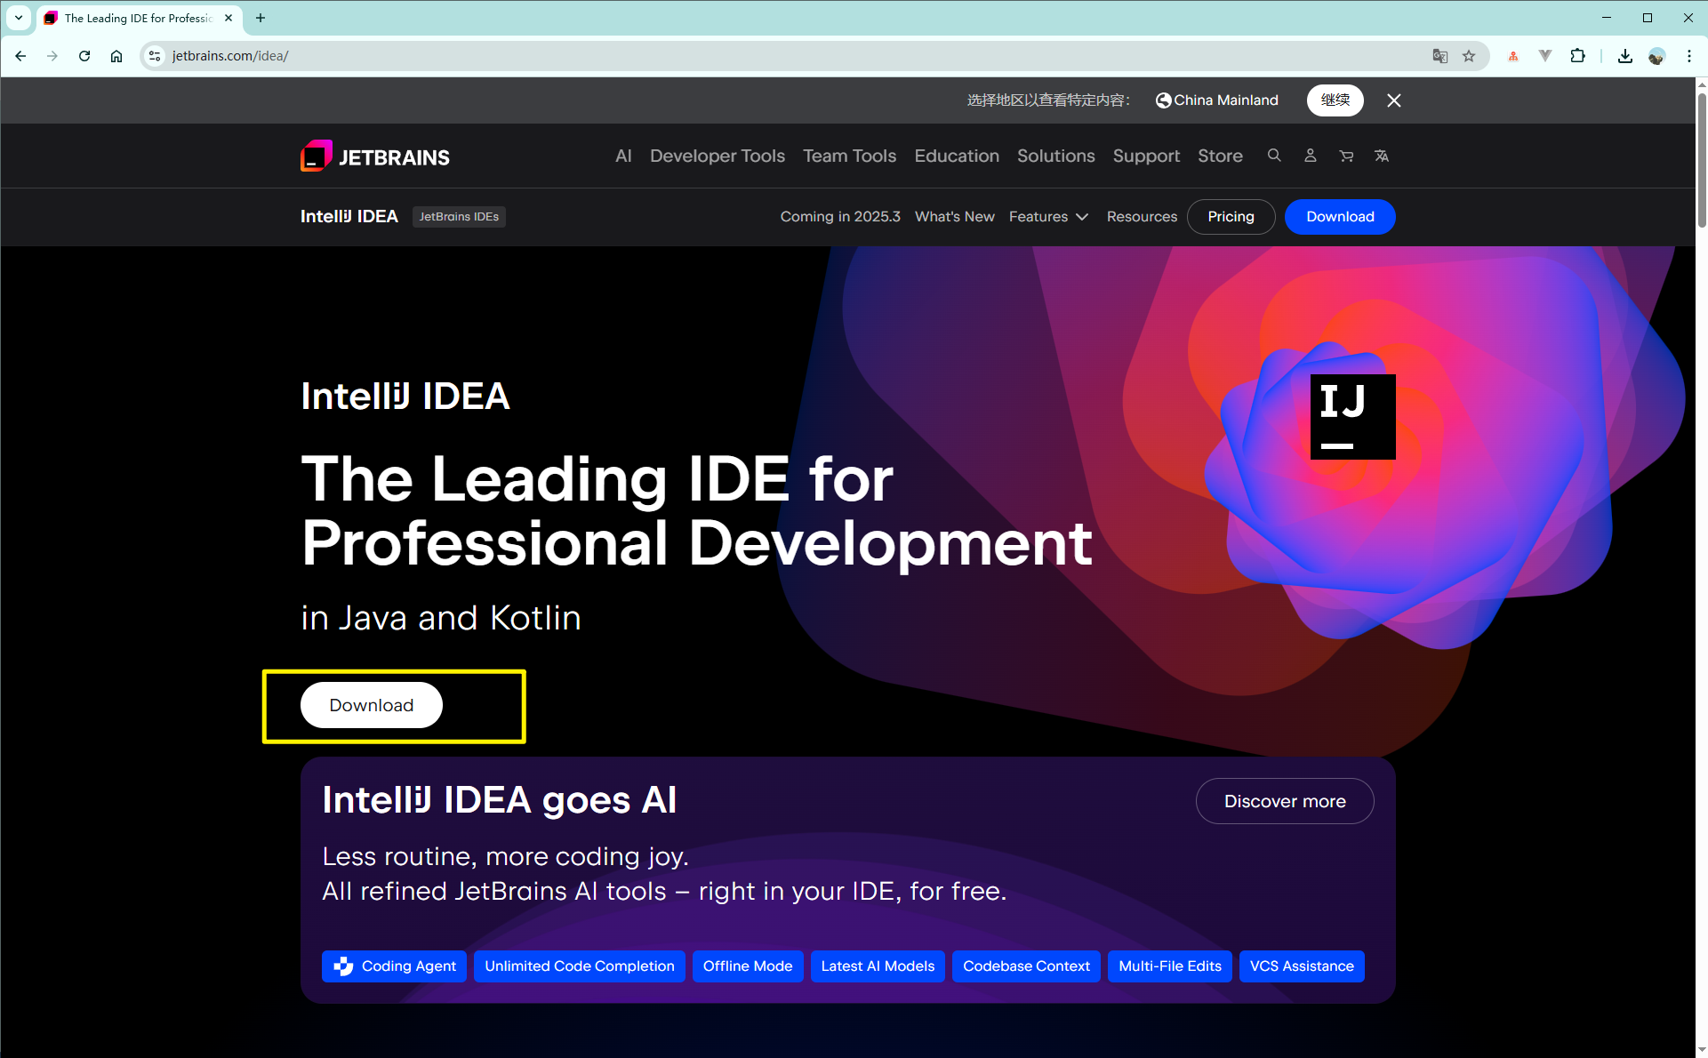The height and width of the screenshot is (1058, 1708).
Task: Open the account profile icon
Action: (x=1310, y=155)
